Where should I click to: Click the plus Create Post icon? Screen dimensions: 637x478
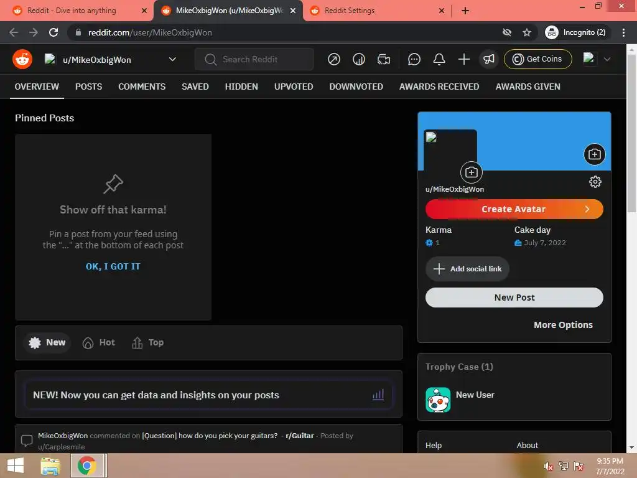click(464, 59)
